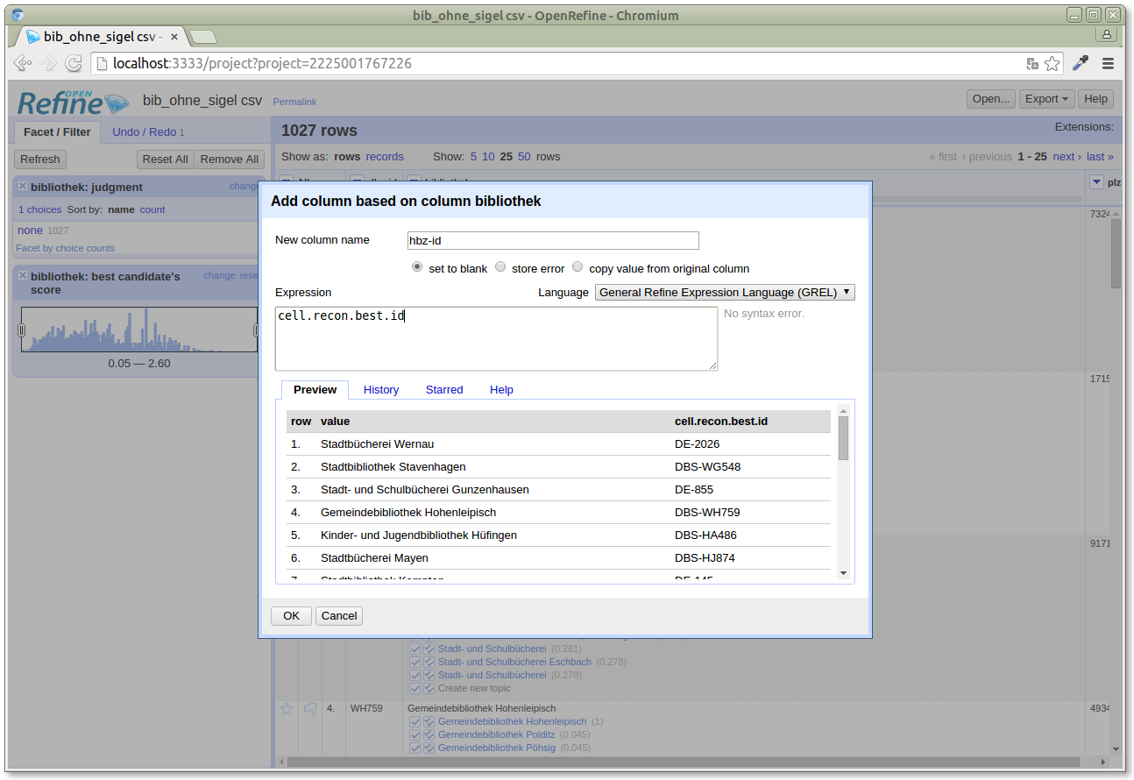Go back in browser history
The height and width of the screenshot is (780, 1134).
[23, 63]
